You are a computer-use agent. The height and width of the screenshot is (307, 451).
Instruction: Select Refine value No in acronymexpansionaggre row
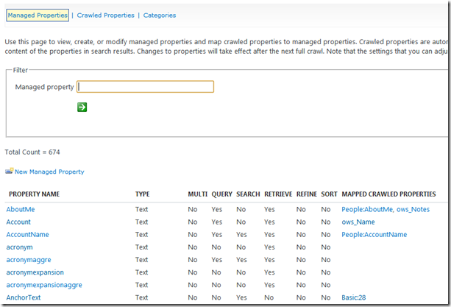click(x=301, y=285)
